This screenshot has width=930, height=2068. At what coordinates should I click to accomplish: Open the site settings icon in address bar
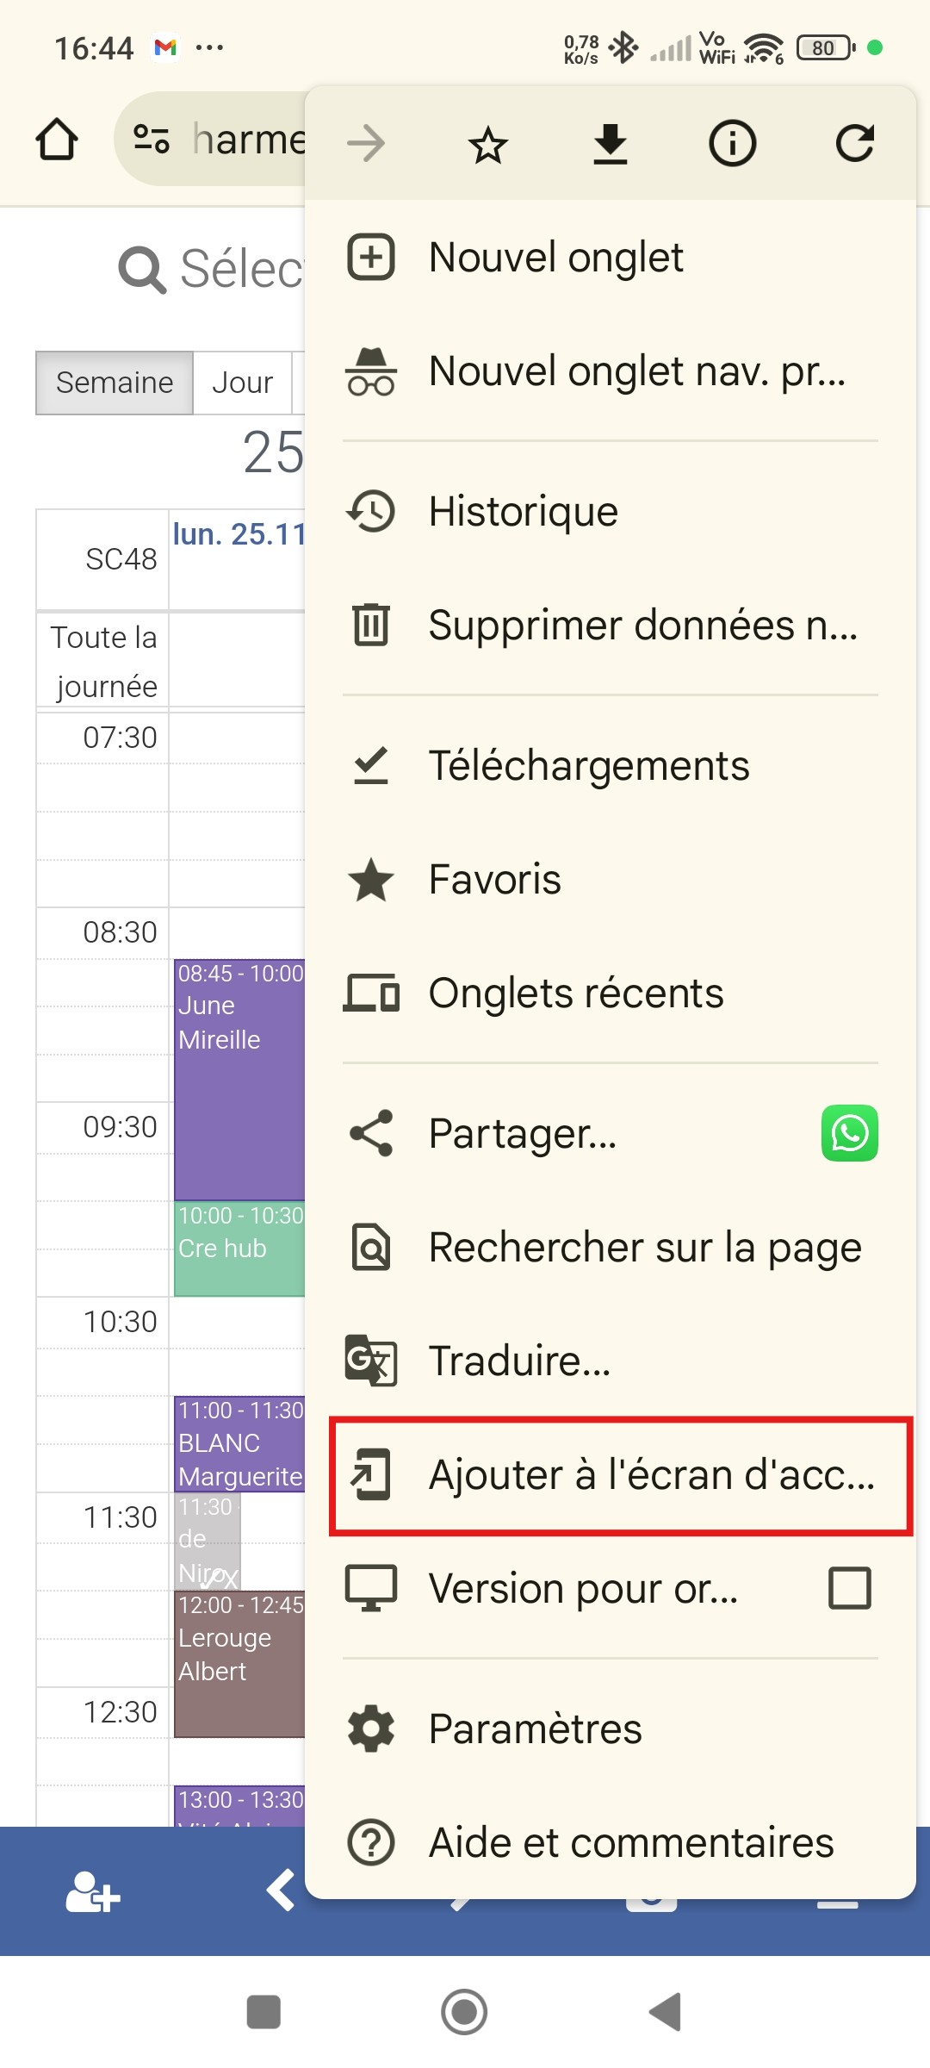point(152,139)
